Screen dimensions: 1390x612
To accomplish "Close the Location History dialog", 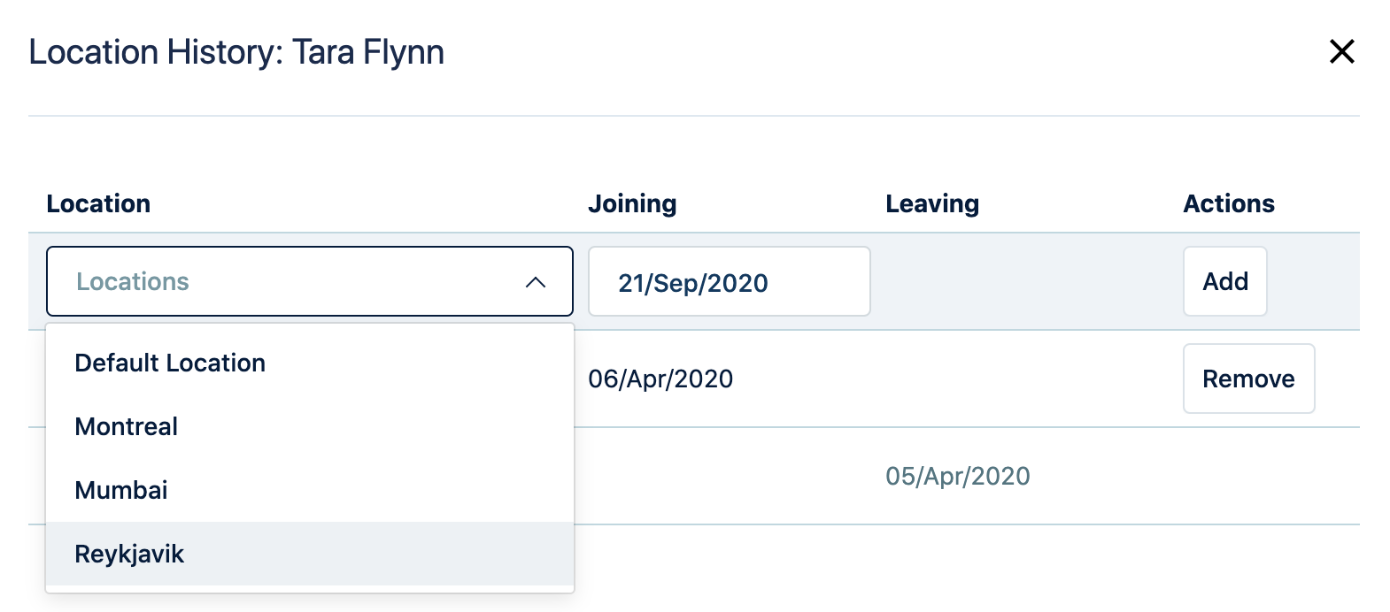I will [x=1341, y=51].
